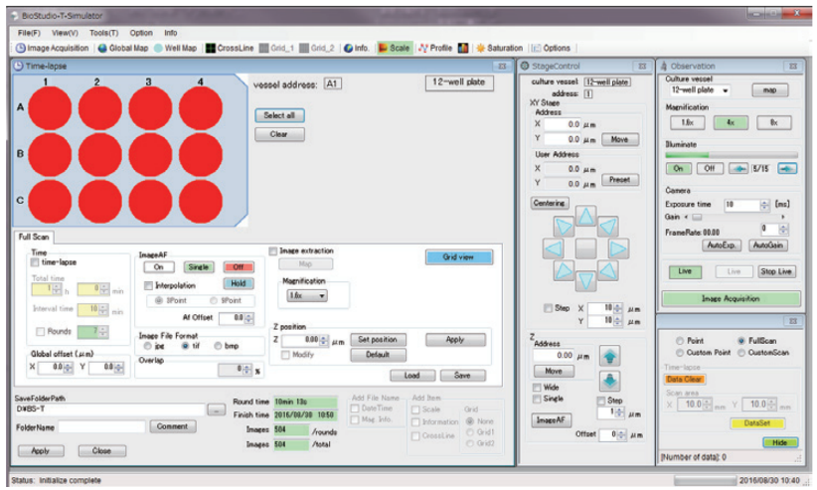Switch to the Full Scan tab
This screenshot has height=490, width=817.
[34, 237]
